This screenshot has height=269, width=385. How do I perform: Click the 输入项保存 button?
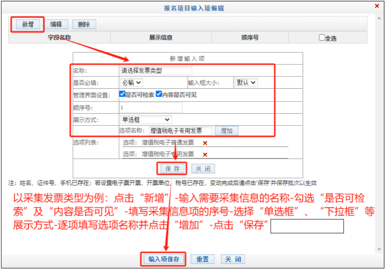[164, 259]
